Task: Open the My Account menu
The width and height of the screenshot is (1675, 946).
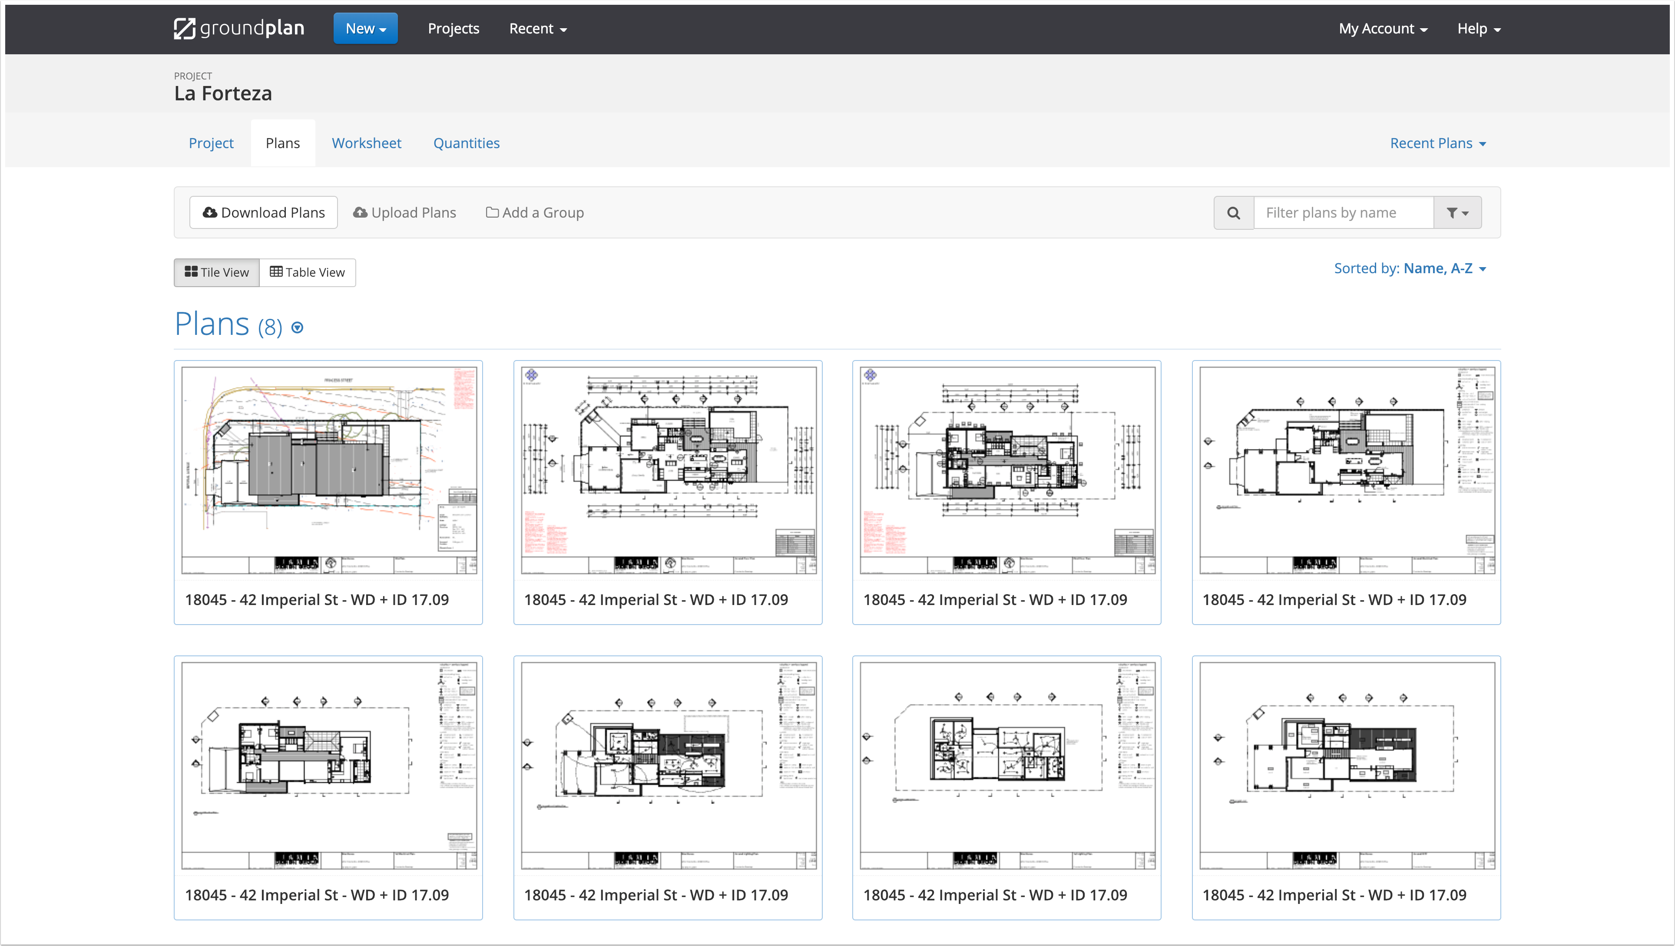Action: [1382, 29]
